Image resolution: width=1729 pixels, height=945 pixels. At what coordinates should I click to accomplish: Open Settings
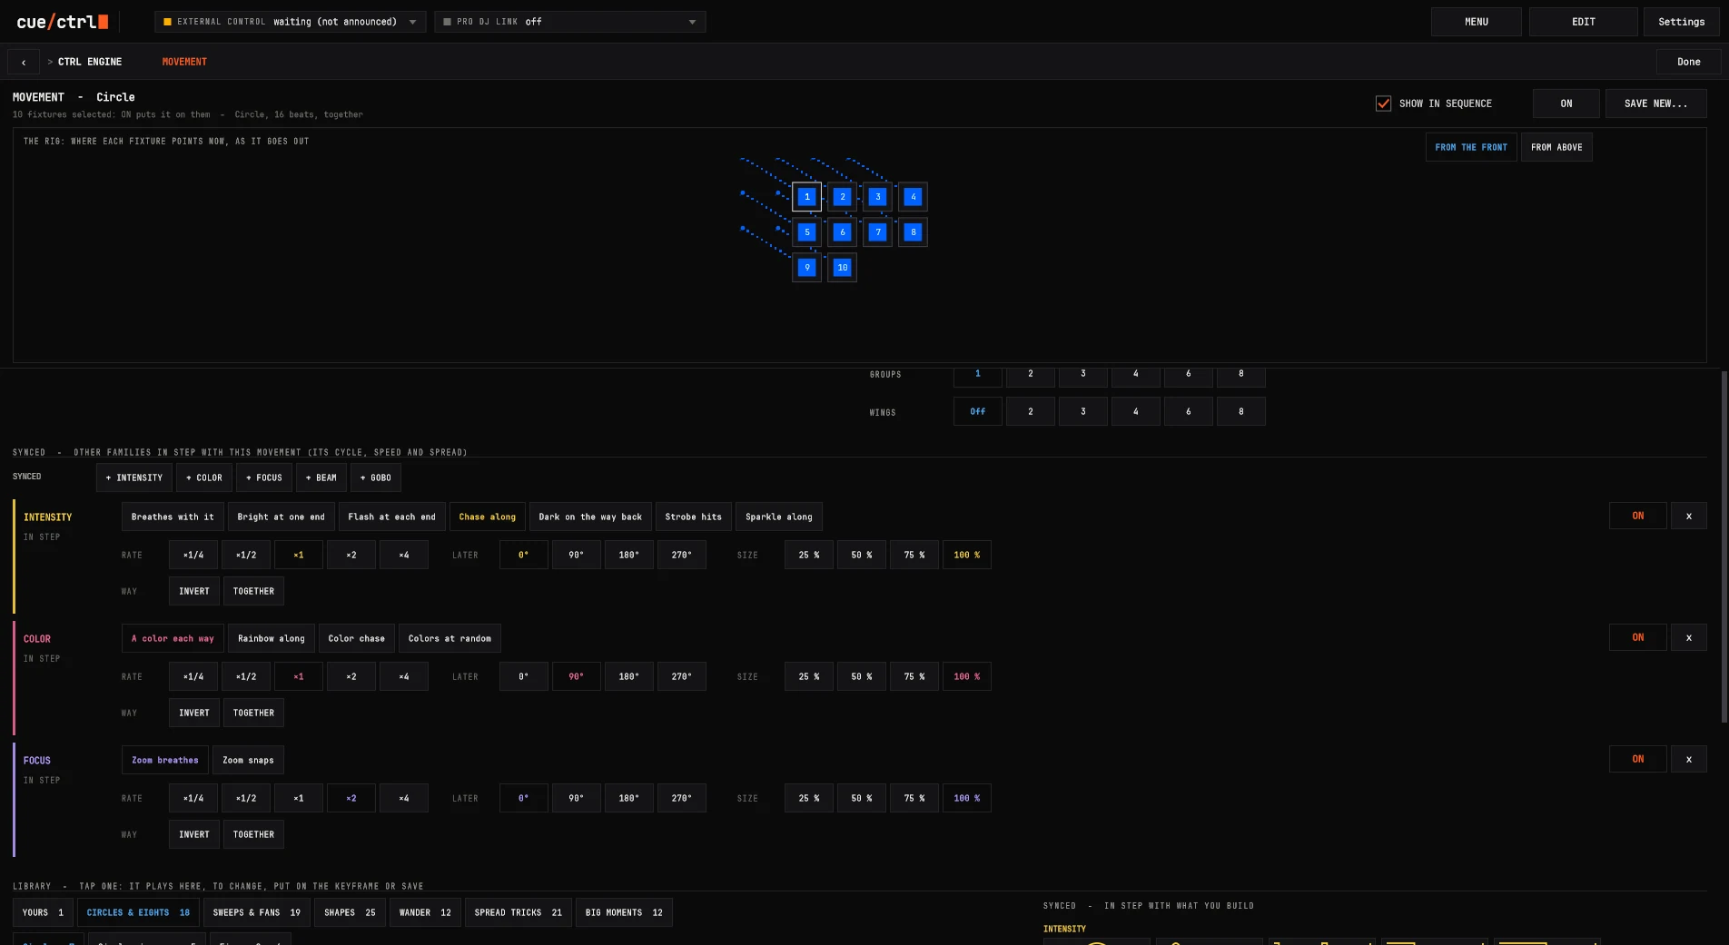click(1681, 22)
